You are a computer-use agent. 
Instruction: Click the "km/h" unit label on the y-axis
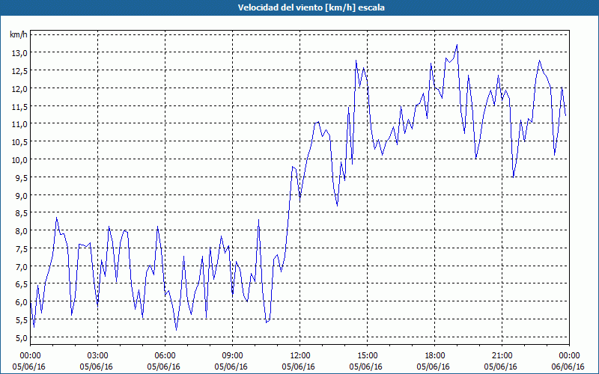(x=18, y=34)
